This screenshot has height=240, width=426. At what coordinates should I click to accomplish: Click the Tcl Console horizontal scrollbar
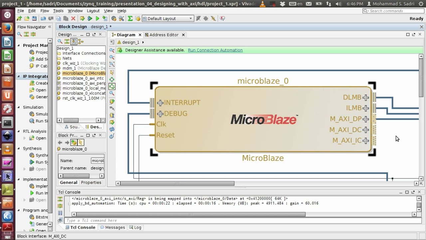[190, 214]
